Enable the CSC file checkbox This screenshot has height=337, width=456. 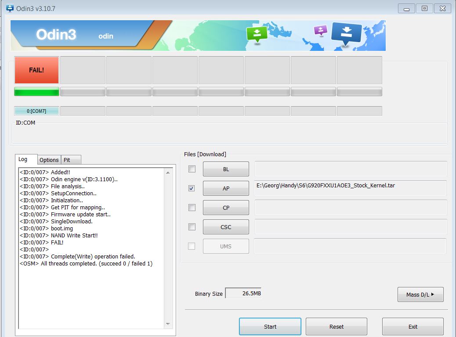[x=192, y=226]
